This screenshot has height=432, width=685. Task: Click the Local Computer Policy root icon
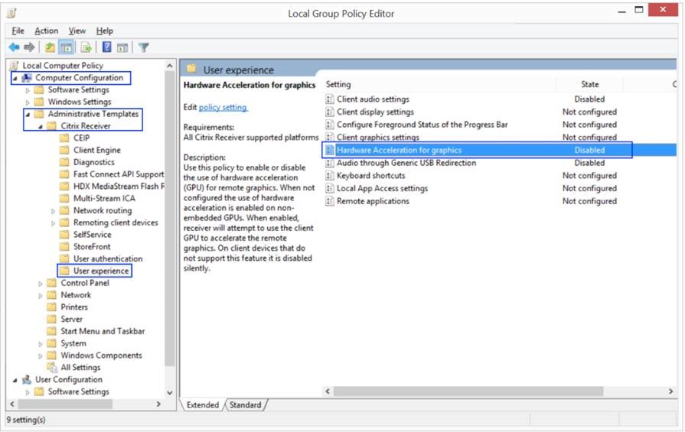pos(15,66)
